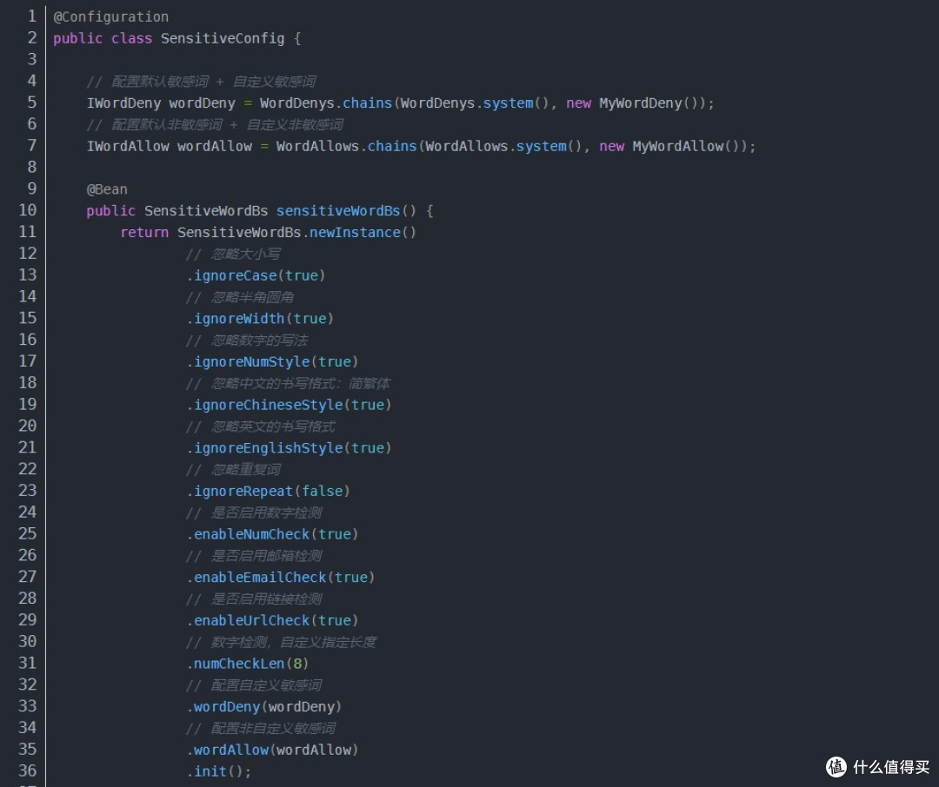Select MyWordDeny() constructor call

pyautogui.click(x=649, y=103)
